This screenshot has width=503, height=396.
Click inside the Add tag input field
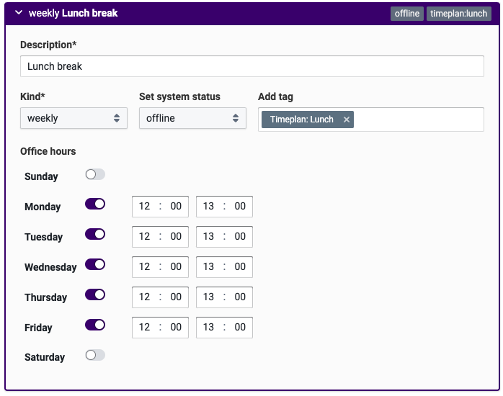[418, 120]
